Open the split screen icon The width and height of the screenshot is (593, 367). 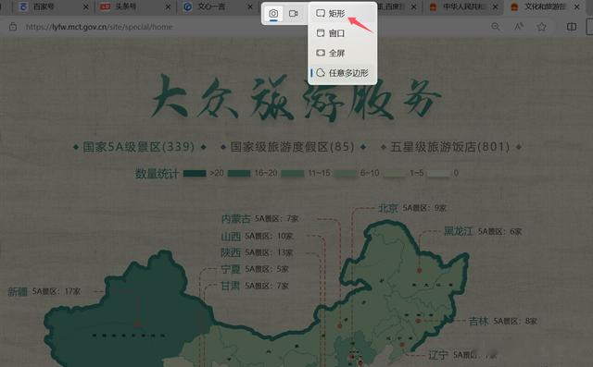(572, 27)
